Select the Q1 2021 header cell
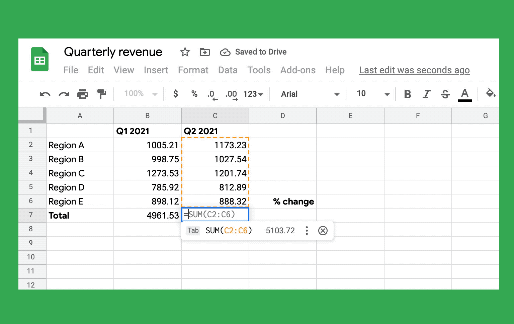The width and height of the screenshot is (514, 324). 148,131
